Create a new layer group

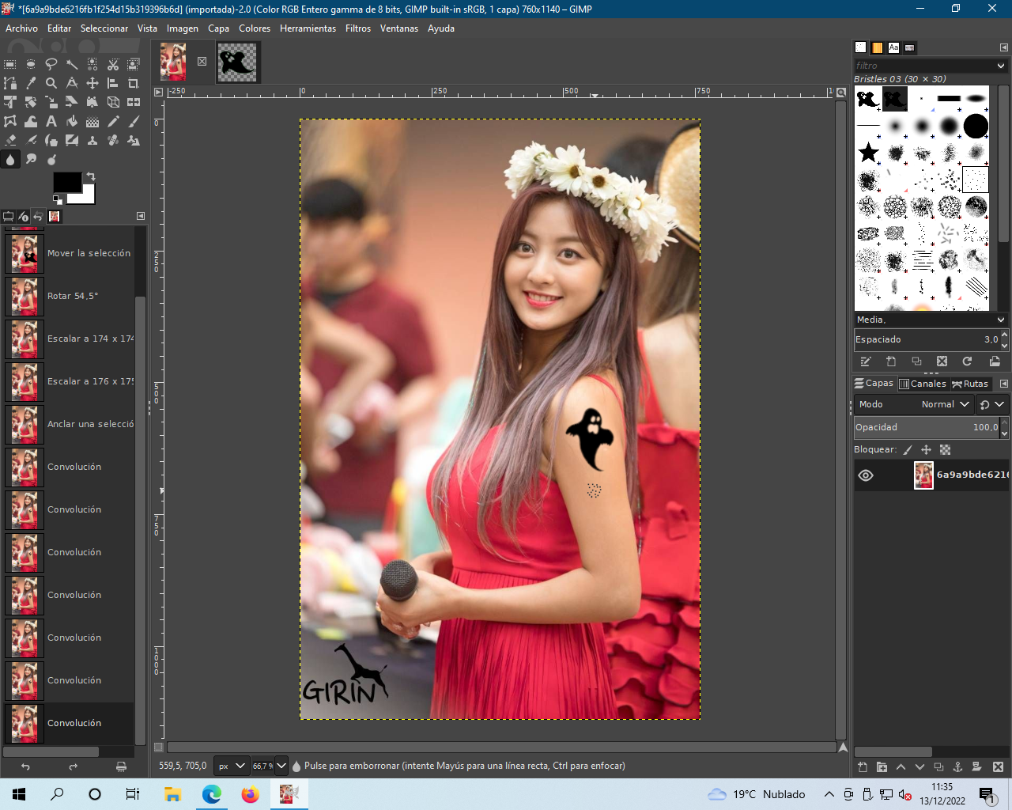point(882,766)
